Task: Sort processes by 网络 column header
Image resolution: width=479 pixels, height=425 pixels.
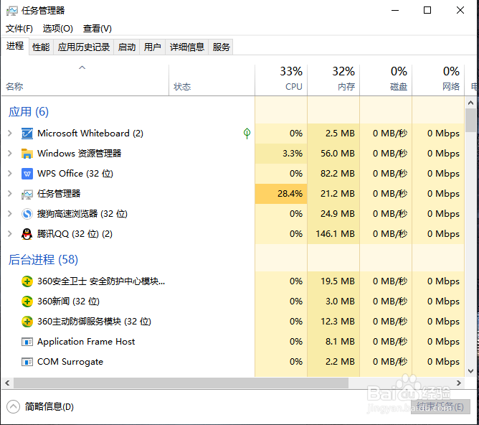Action: [438, 80]
